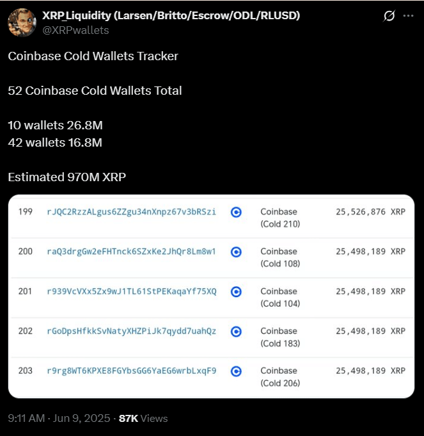Image resolution: width=424 pixels, height=436 pixels.
Task: Open the XRP_Liquidity display name link
Action: 171,15
